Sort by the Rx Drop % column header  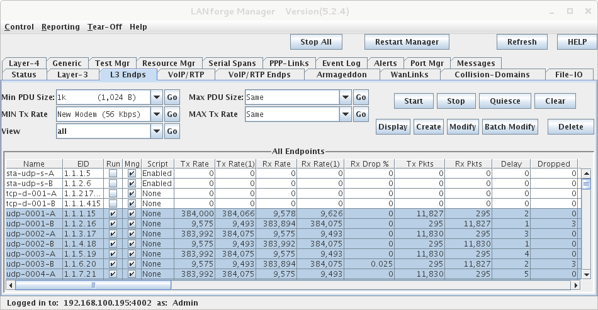(x=370, y=163)
